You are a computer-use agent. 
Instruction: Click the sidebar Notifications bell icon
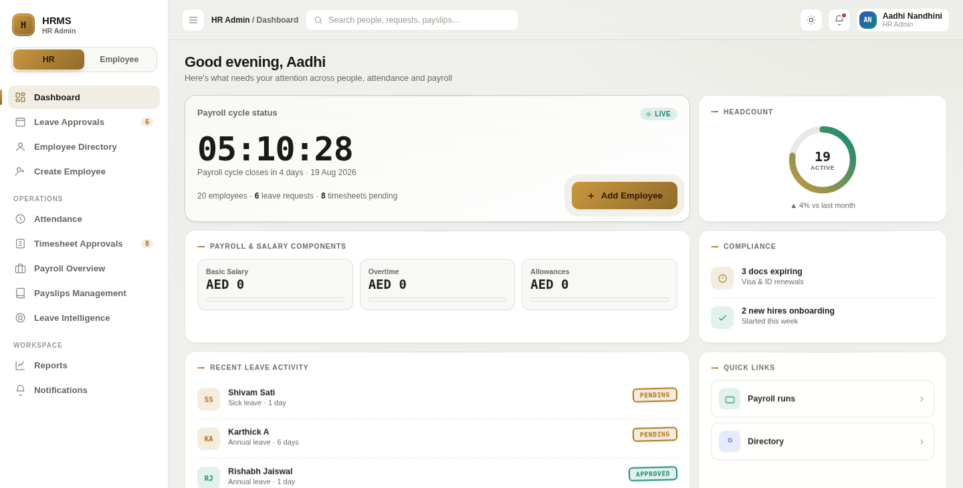pyautogui.click(x=20, y=390)
